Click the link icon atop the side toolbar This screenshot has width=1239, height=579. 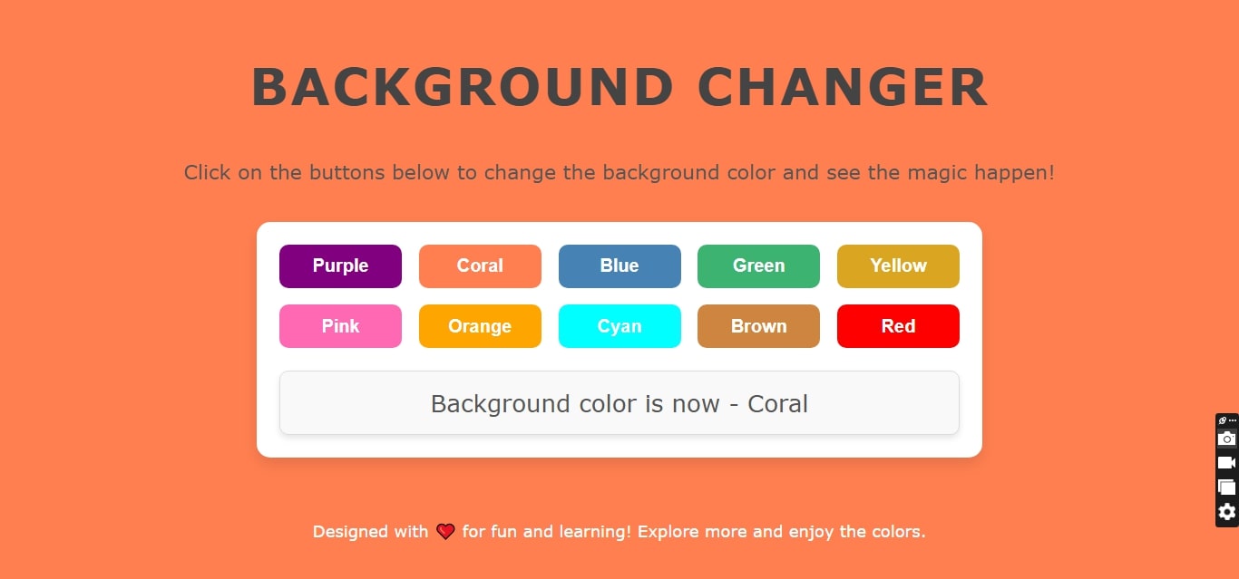(1222, 420)
